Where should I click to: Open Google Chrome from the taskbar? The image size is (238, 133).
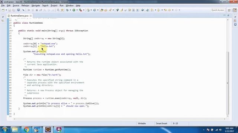26,130
